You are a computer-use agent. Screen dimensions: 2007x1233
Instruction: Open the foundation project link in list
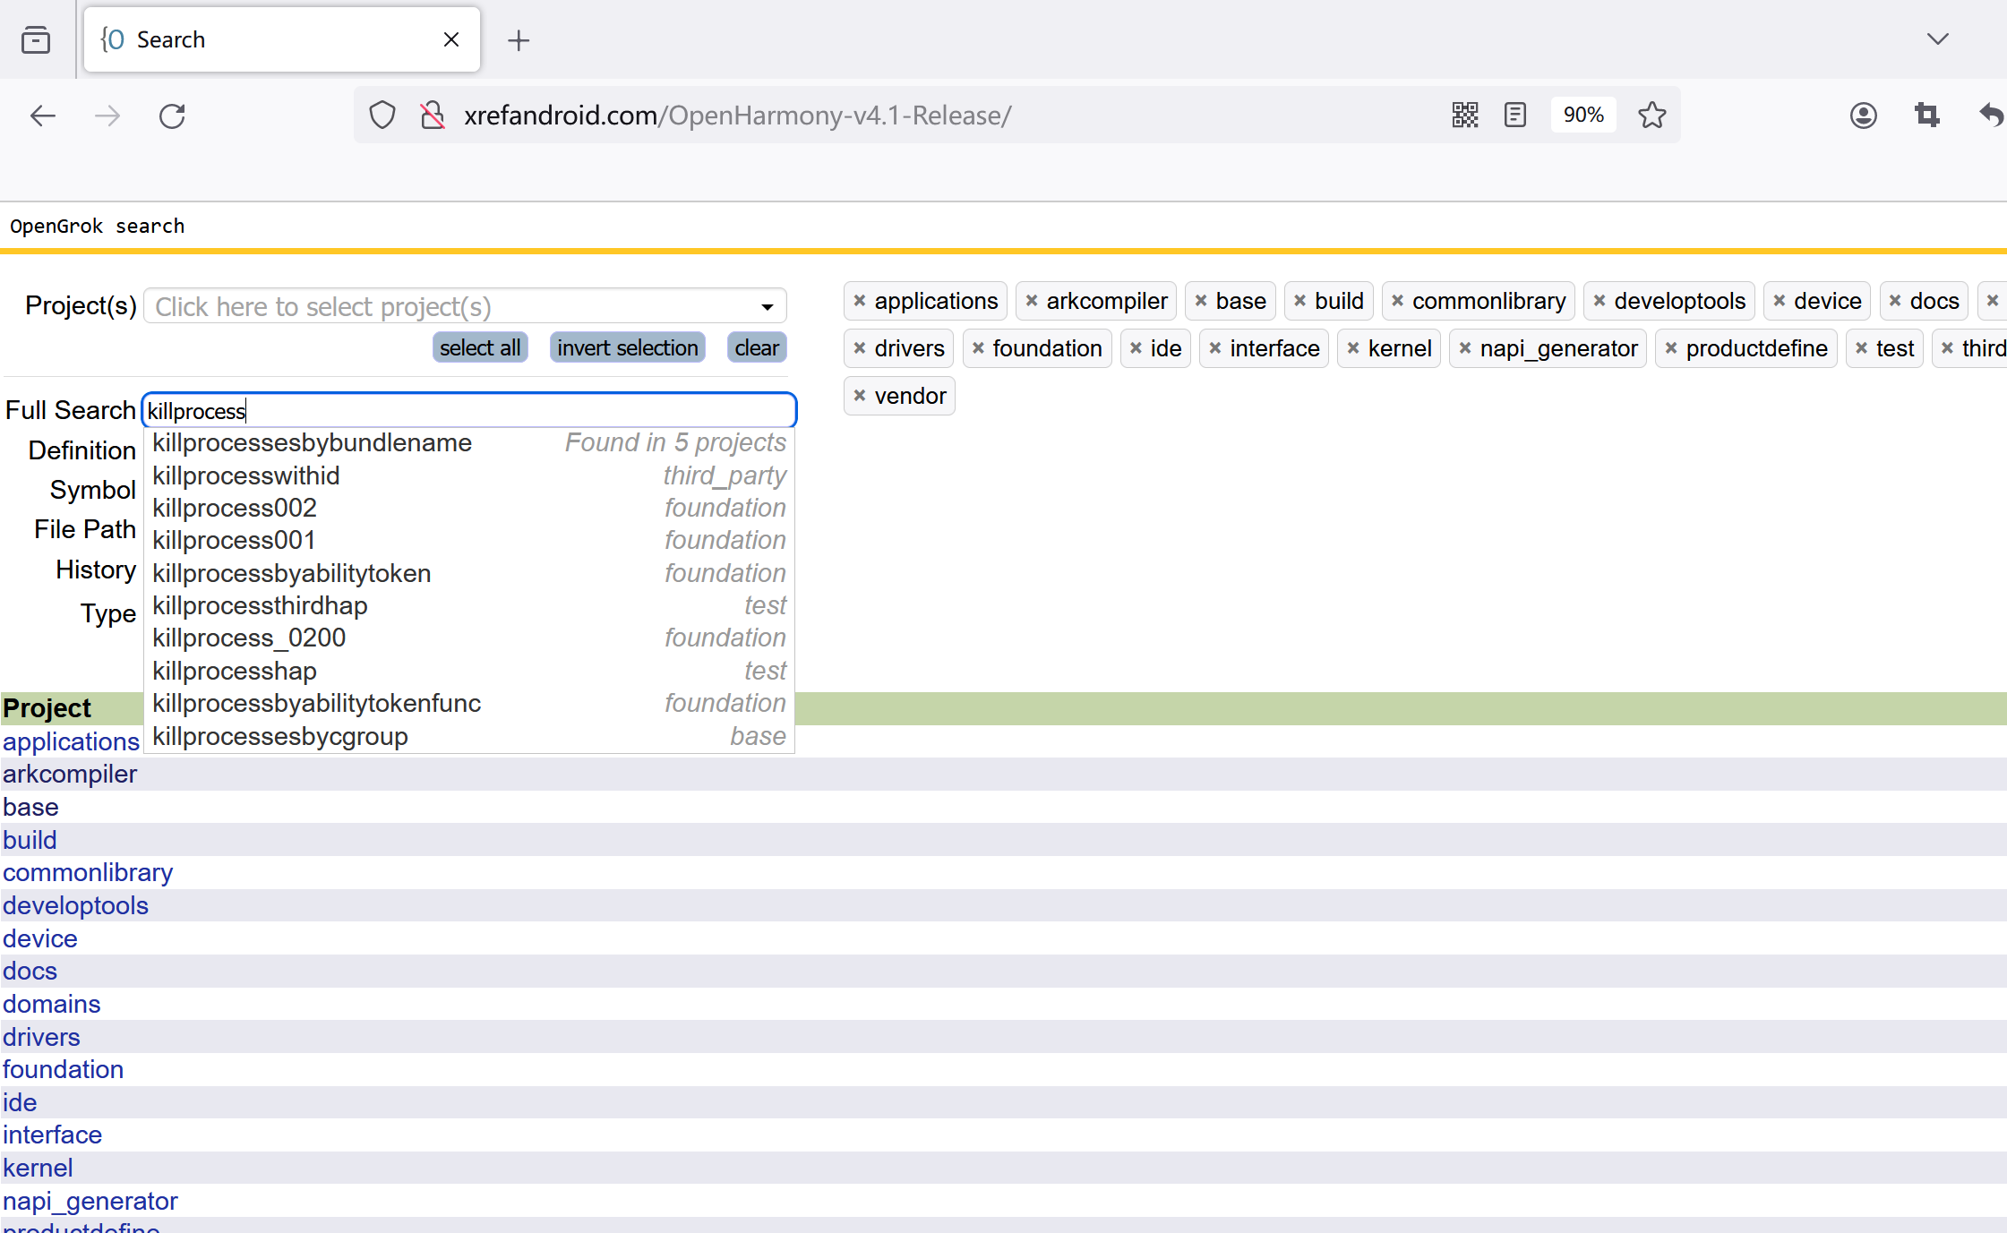click(63, 1069)
